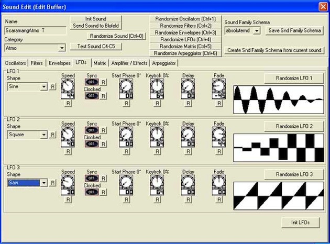330x244 pixels.
Task: Enable the LFO 3 Sync switch
Action: point(92,178)
